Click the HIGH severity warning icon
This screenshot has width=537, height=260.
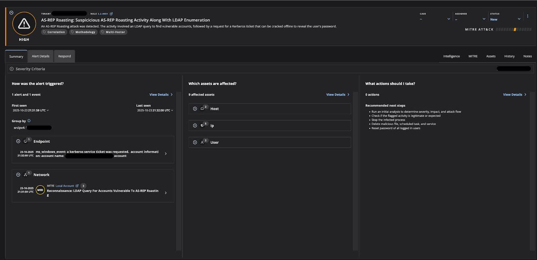[24, 24]
